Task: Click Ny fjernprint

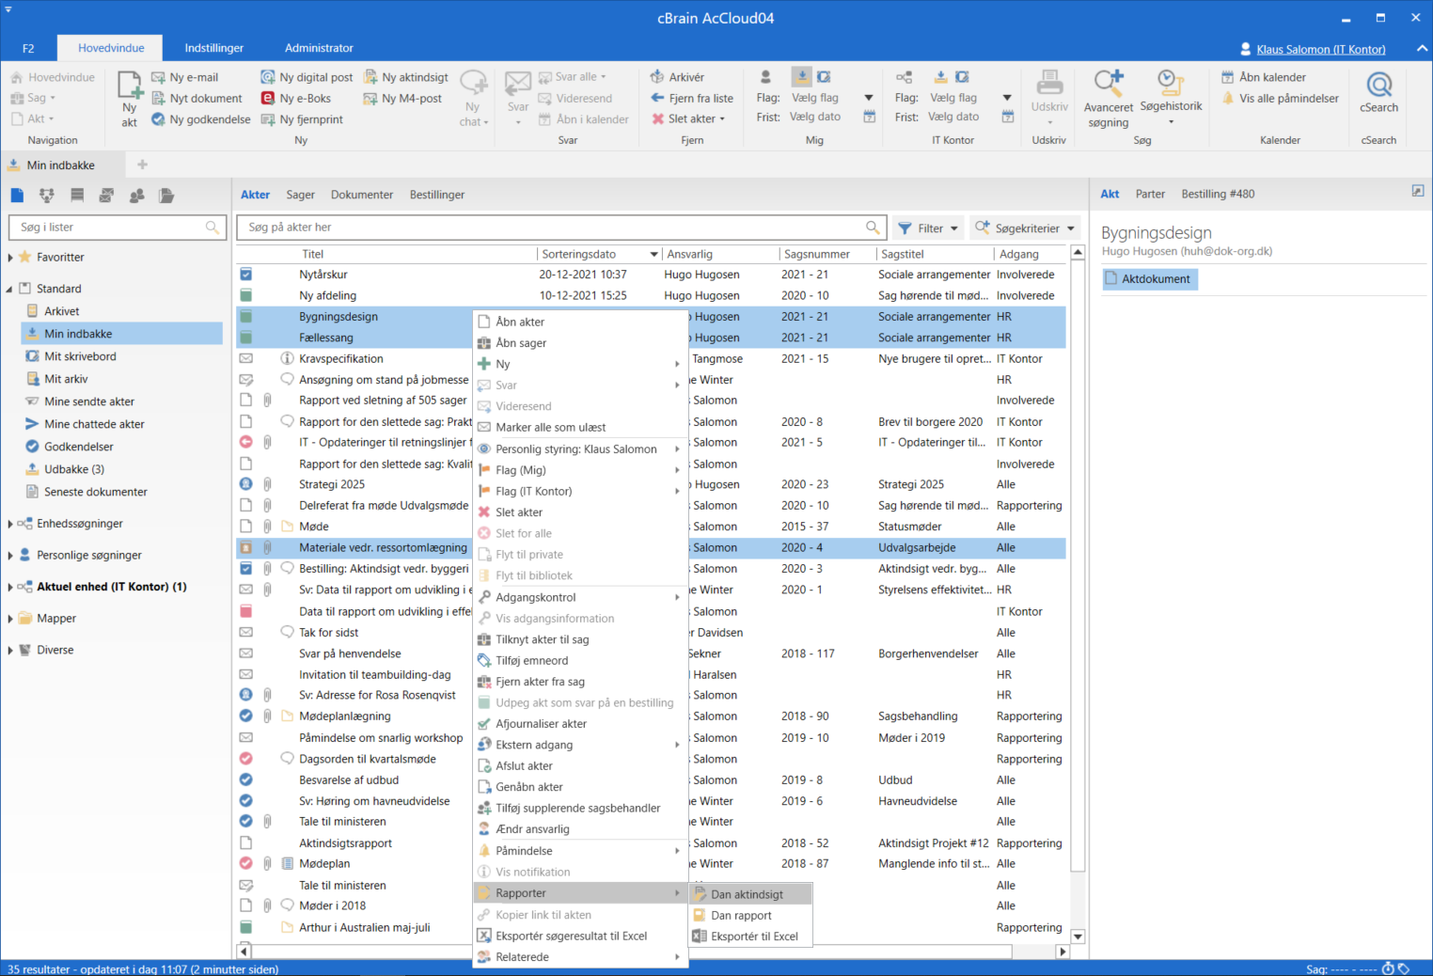Action: click(302, 119)
